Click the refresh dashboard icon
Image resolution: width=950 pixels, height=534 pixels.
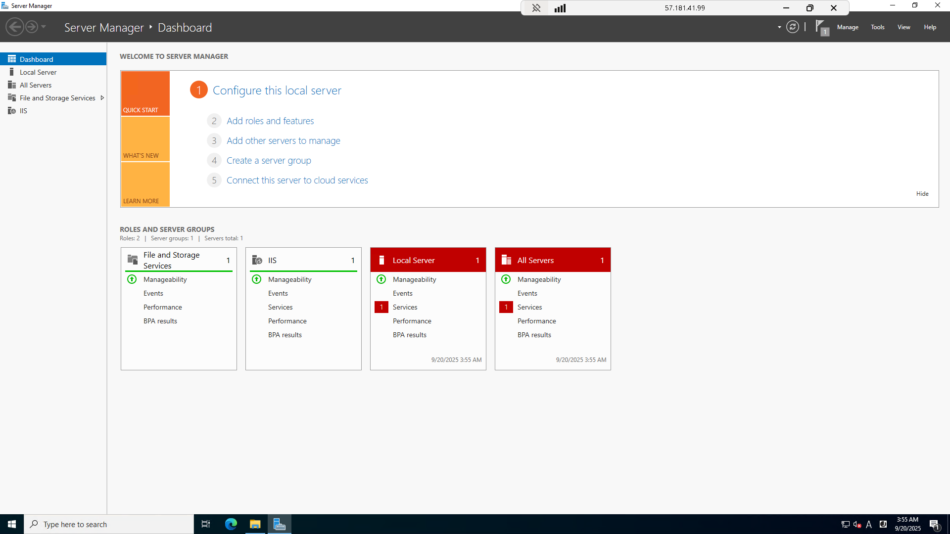coord(793,27)
